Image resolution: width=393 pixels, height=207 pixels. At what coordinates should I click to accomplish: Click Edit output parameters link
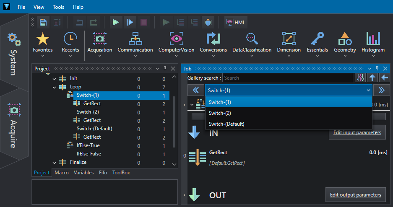tap(355, 195)
